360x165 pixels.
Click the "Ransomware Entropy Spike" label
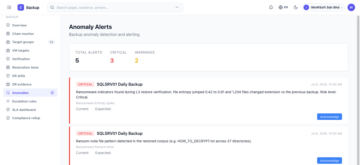tap(95, 103)
